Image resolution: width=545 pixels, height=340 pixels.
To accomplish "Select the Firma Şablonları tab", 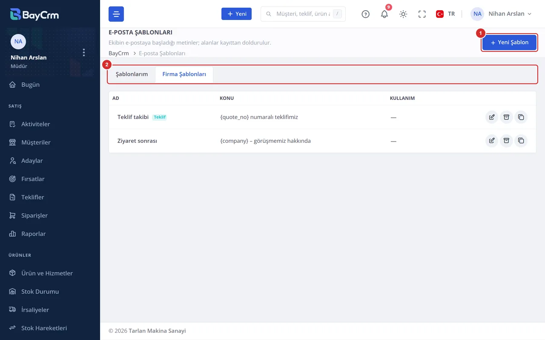I will point(184,74).
